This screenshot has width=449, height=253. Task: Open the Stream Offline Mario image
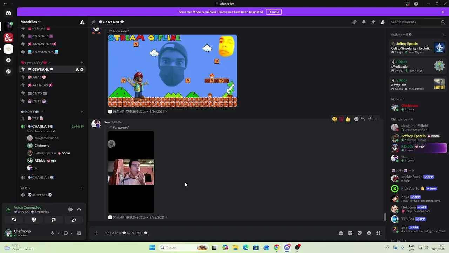pos(173,71)
